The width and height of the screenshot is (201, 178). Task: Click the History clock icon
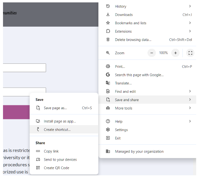click(x=108, y=6)
